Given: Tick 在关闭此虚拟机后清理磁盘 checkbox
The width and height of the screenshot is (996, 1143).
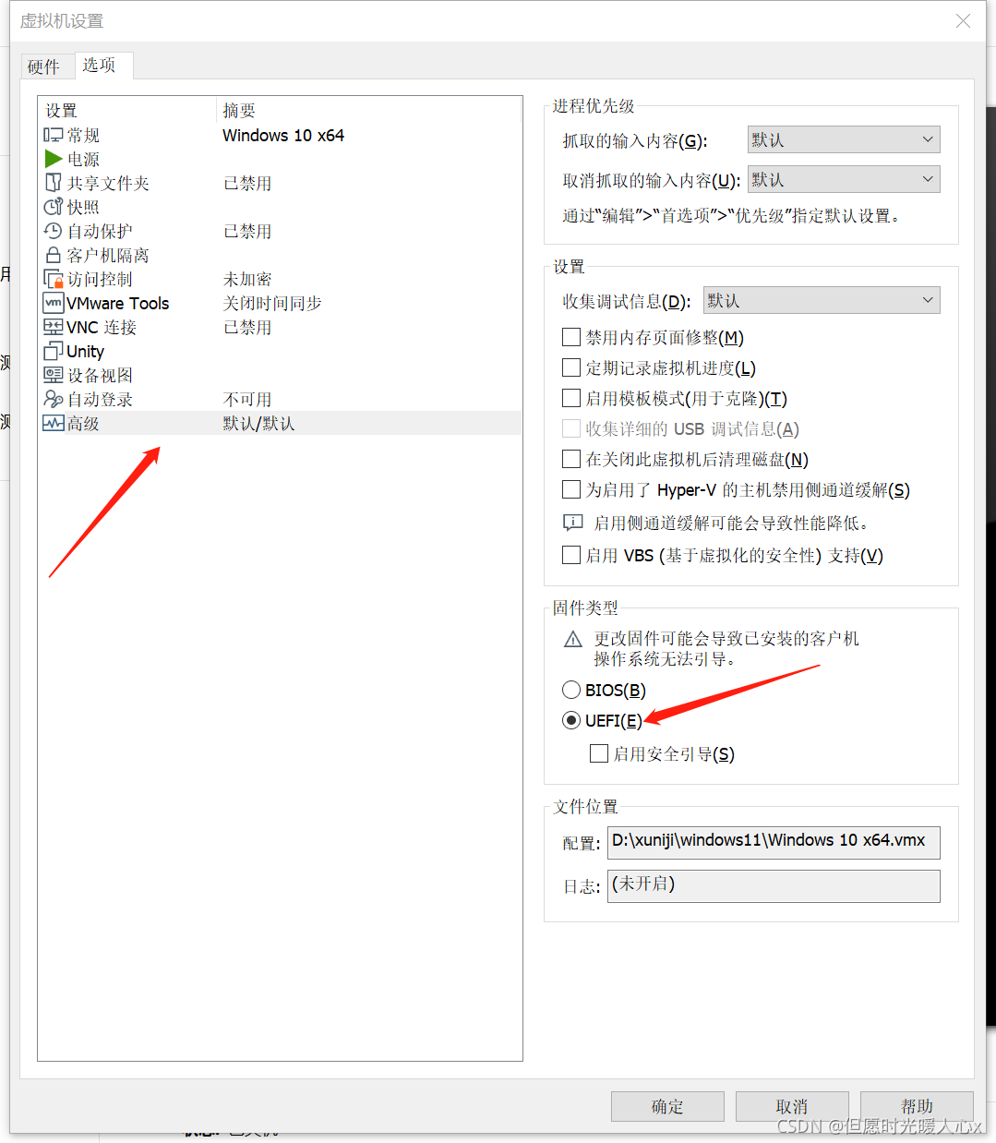Looking at the screenshot, I should click(571, 459).
